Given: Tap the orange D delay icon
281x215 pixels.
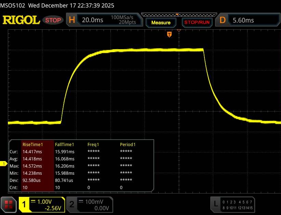Looking at the screenshot, I should (223, 20).
